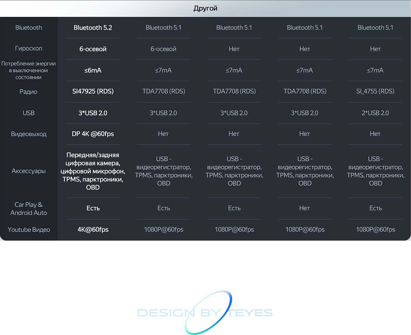
Task: Select the Другой section header
Action: (x=205, y=8)
